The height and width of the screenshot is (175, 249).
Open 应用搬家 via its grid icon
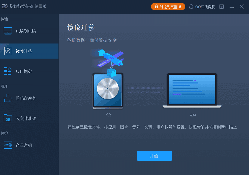(x=8, y=71)
